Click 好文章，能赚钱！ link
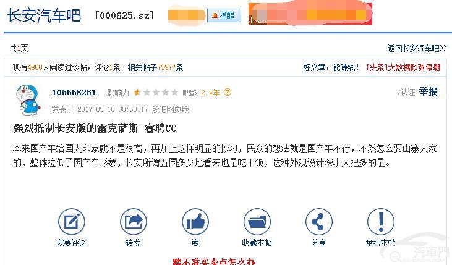 coord(331,68)
